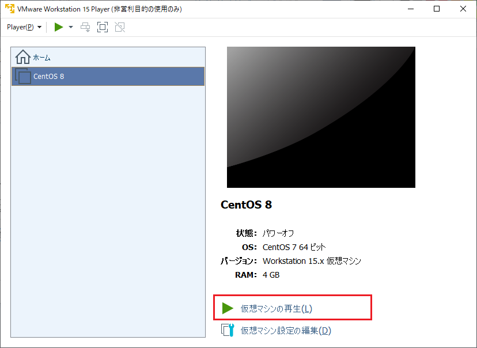Click the VM icon next to CentOS 8
Screen dimensions: 477x348
click(x=22, y=76)
